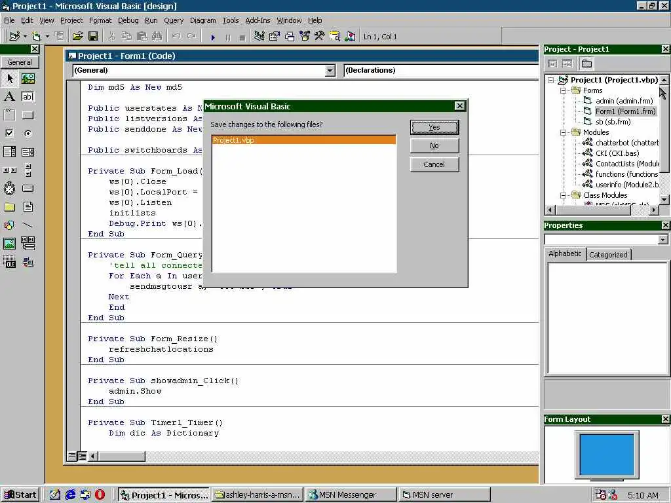
Task: Collapse the Forms folder node
Action: [x=564, y=90]
